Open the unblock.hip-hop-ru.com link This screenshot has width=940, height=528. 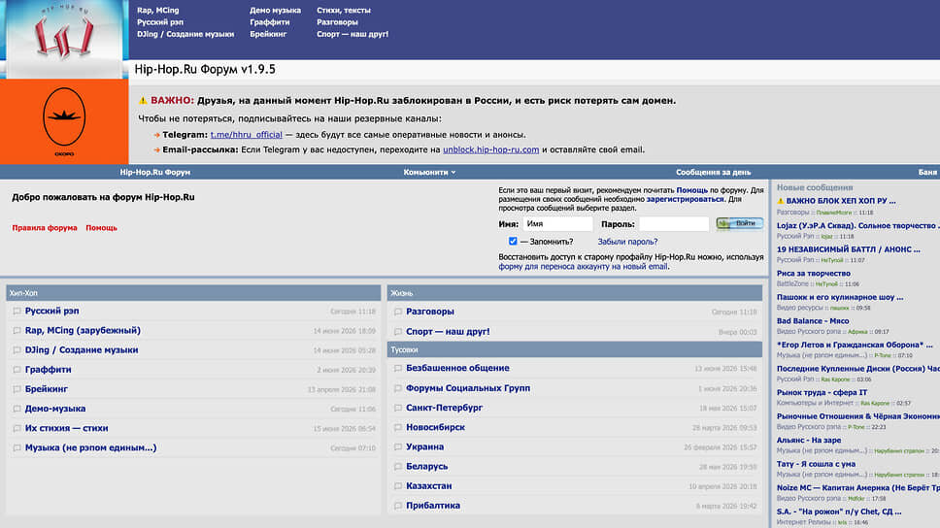pyautogui.click(x=491, y=149)
